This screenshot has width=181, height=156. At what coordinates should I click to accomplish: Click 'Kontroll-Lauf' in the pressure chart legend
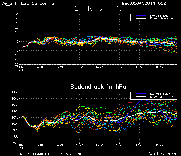click(160, 94)
